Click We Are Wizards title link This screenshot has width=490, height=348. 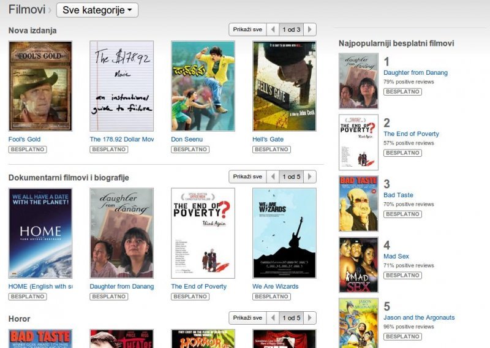click(275, 286)
